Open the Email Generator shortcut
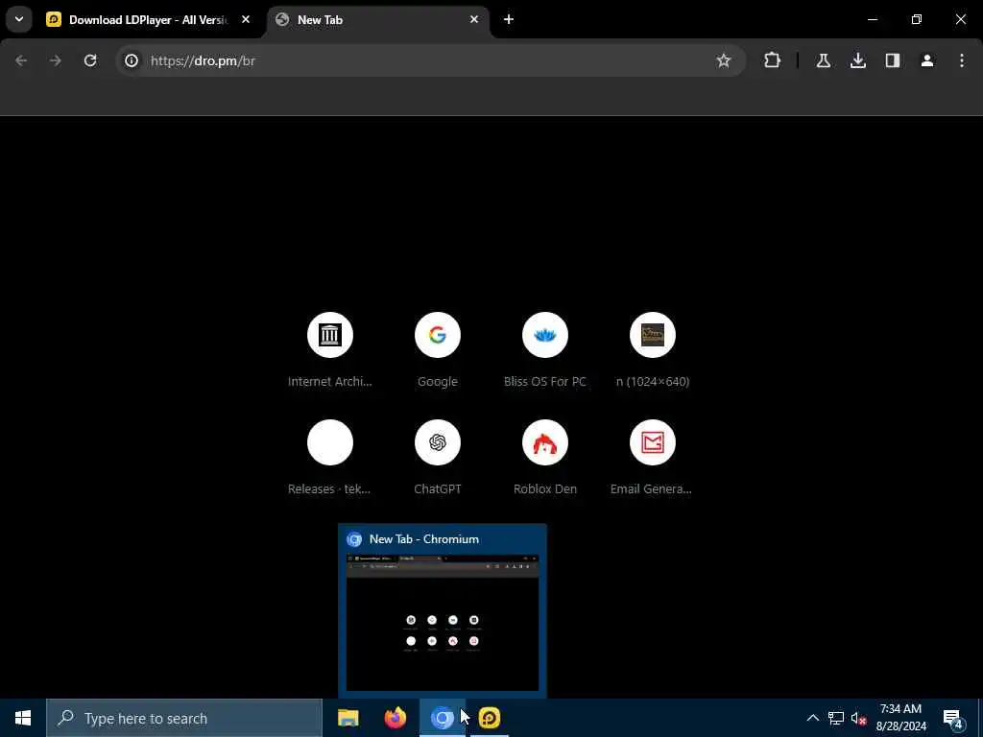Viewport: 983px width, 737px height. [x=653, y=458]
